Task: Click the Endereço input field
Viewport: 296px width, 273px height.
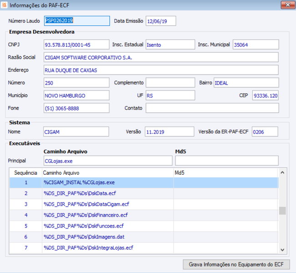Action: click(161, 70)
